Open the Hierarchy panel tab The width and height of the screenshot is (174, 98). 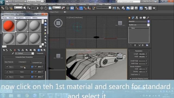(137, 18)
